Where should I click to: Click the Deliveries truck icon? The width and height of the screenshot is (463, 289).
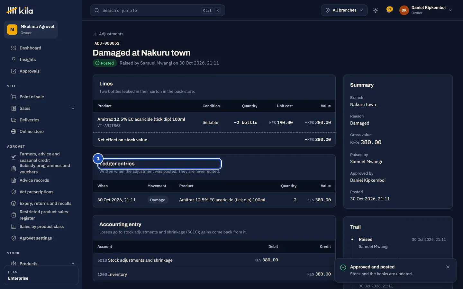pyautogui.click(x=14, y=120)
